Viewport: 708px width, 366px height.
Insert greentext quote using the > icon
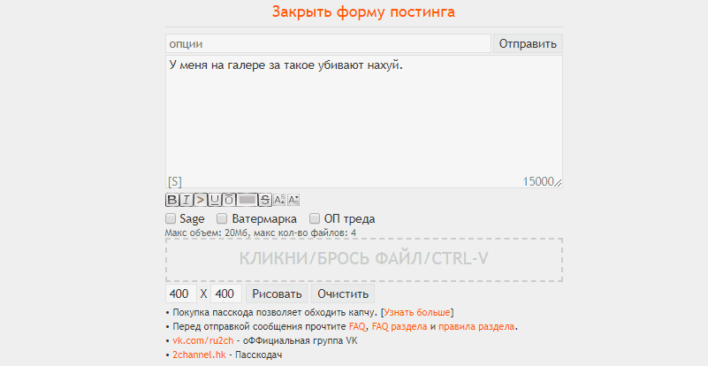click(x=201, y=200)
